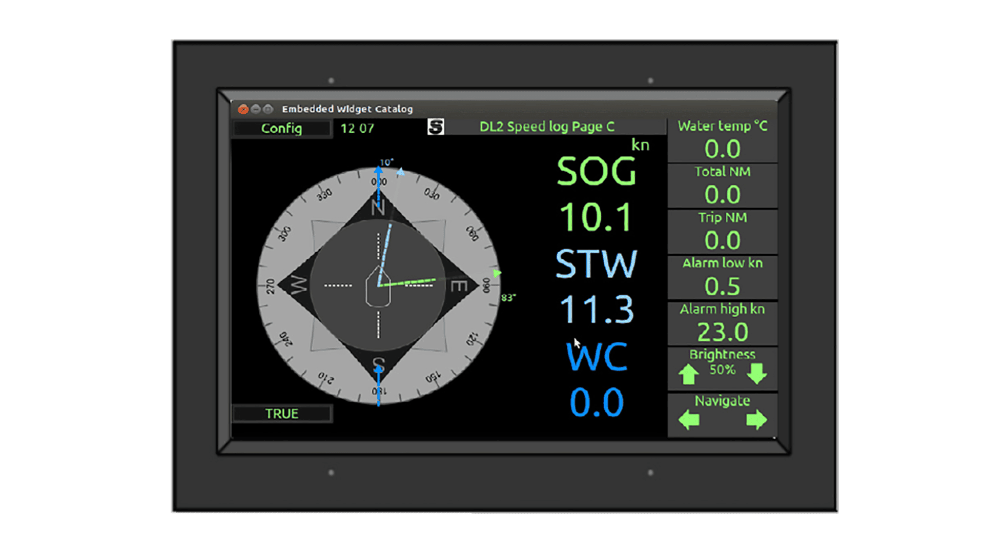Click the WC reading 0.0

[x=597, y=402]
